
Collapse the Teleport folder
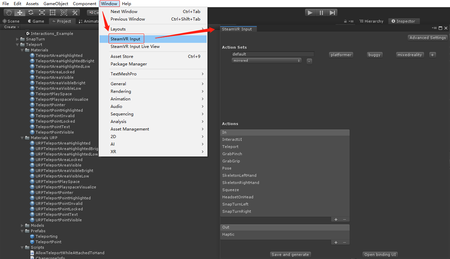pyautogui.click(x=17, y=45)
